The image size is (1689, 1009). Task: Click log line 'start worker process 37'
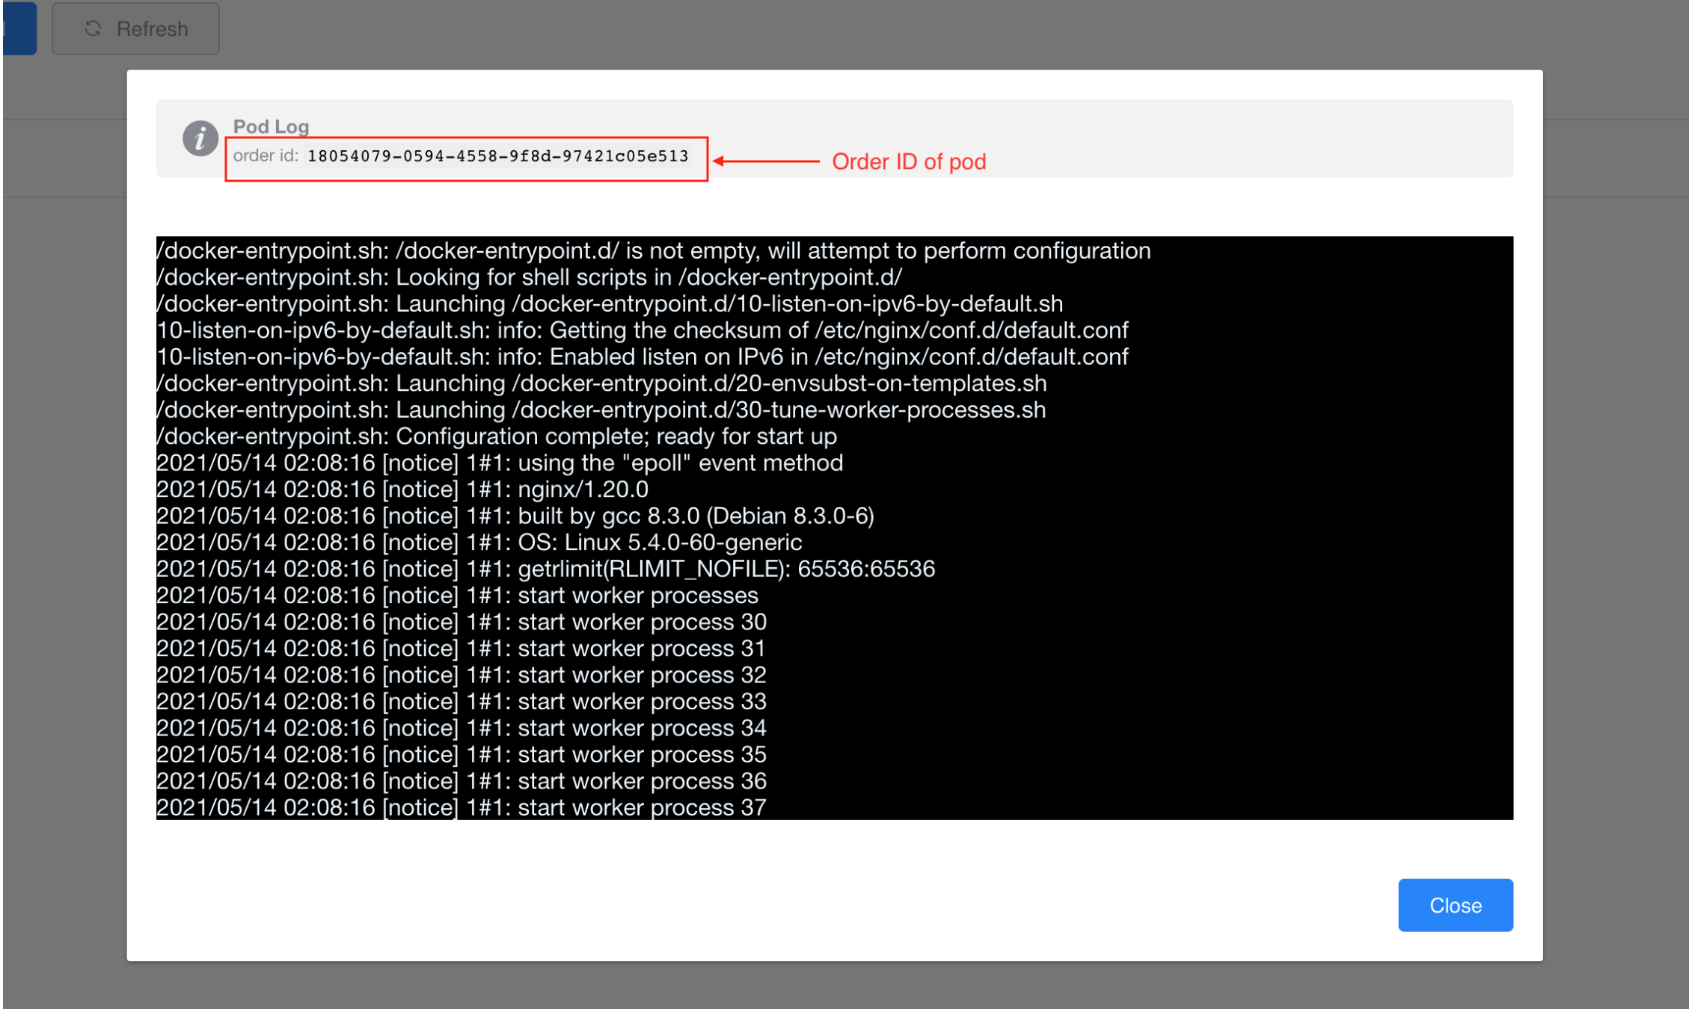(462, 807)
